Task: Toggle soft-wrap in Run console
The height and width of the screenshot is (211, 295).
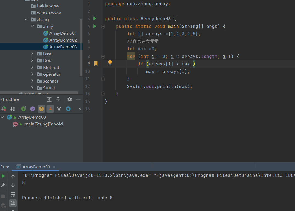Action: [x=13, y=194]
